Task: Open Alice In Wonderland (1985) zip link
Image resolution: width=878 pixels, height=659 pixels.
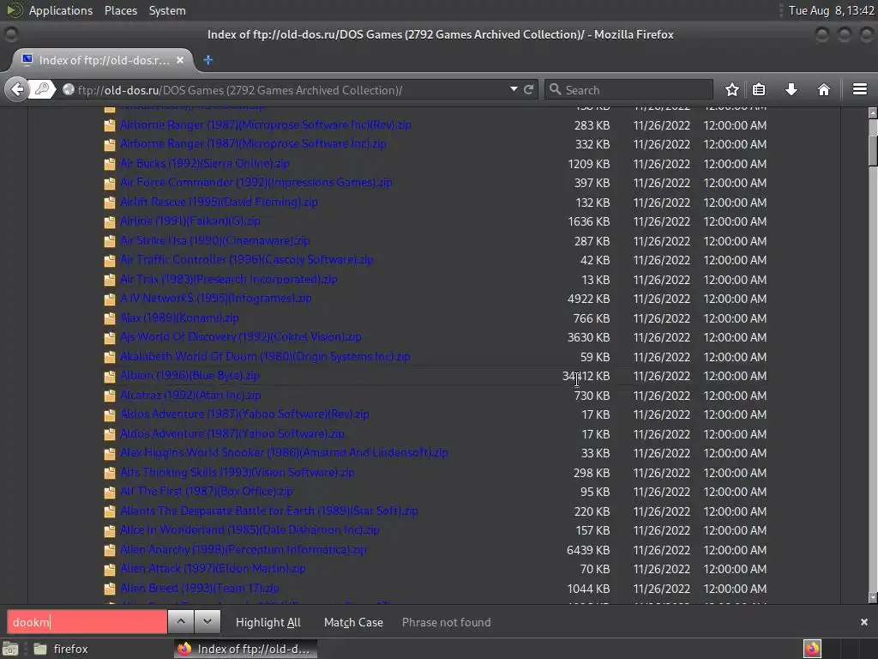Action: tap(250, 530)
